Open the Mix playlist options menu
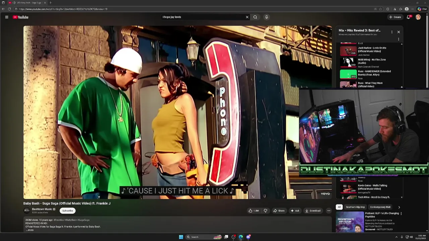 pyautogui.click(x=392, y=32)
